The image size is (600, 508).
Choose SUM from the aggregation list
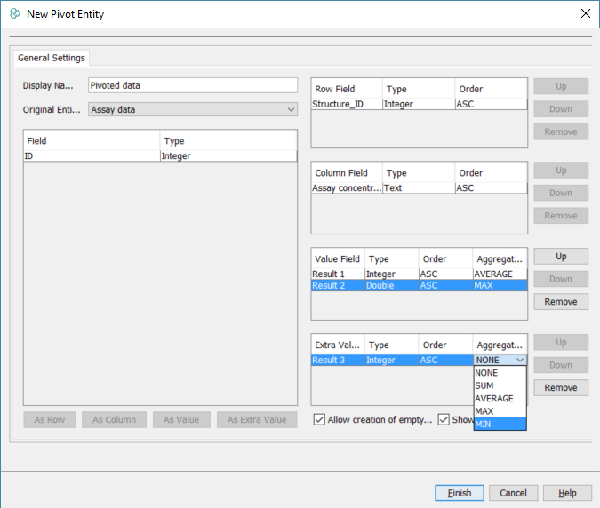pos(487,386)
